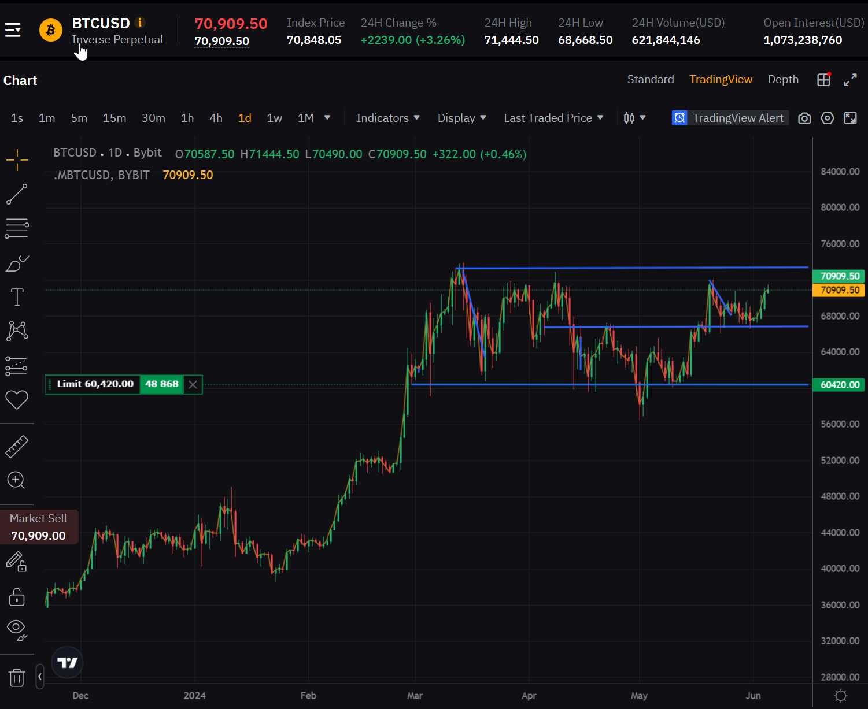Screen dimensions: 868x709
Task: Open the chart in fullscreen window icon
Action: point(851,118)
